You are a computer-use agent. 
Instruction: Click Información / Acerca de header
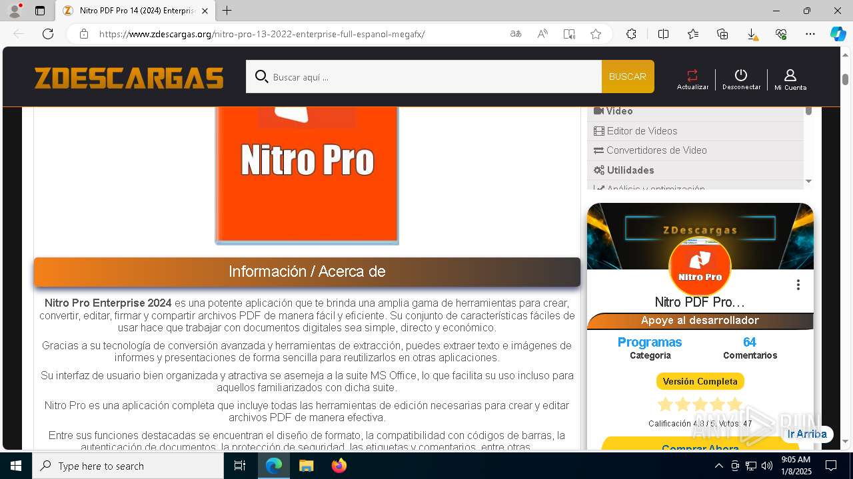point(307,271)
